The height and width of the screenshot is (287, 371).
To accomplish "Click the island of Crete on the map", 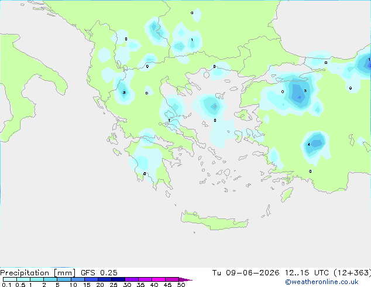I will [214, 221].
